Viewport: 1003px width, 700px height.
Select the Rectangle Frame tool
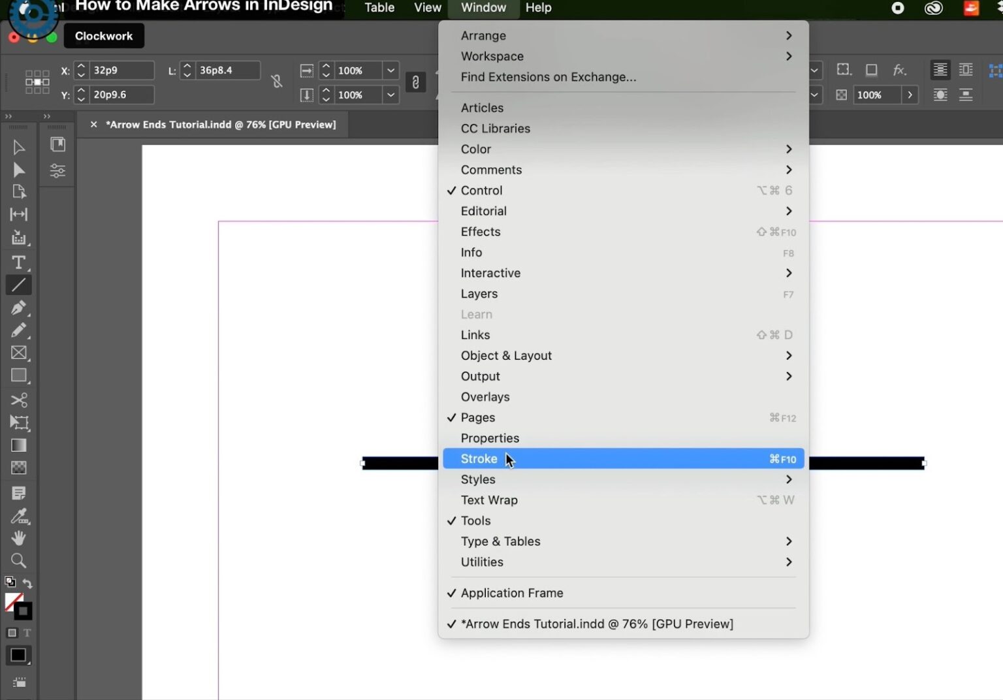pos(18,353)
